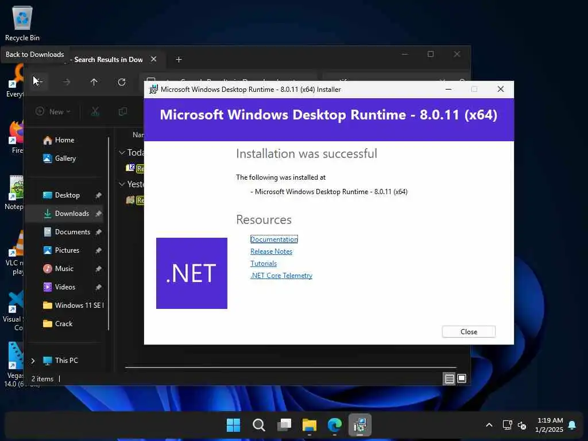This screenshot has height=441, width=588.
Task: Unpin Pictures using its pin icon
Action: [98, 250]
